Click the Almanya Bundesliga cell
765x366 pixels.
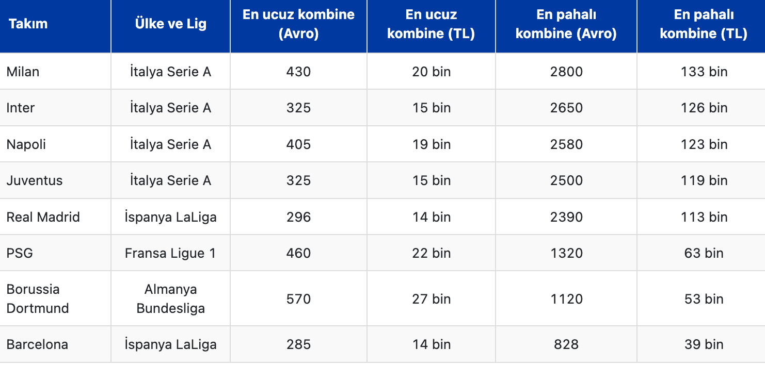(x=170, y=298)
